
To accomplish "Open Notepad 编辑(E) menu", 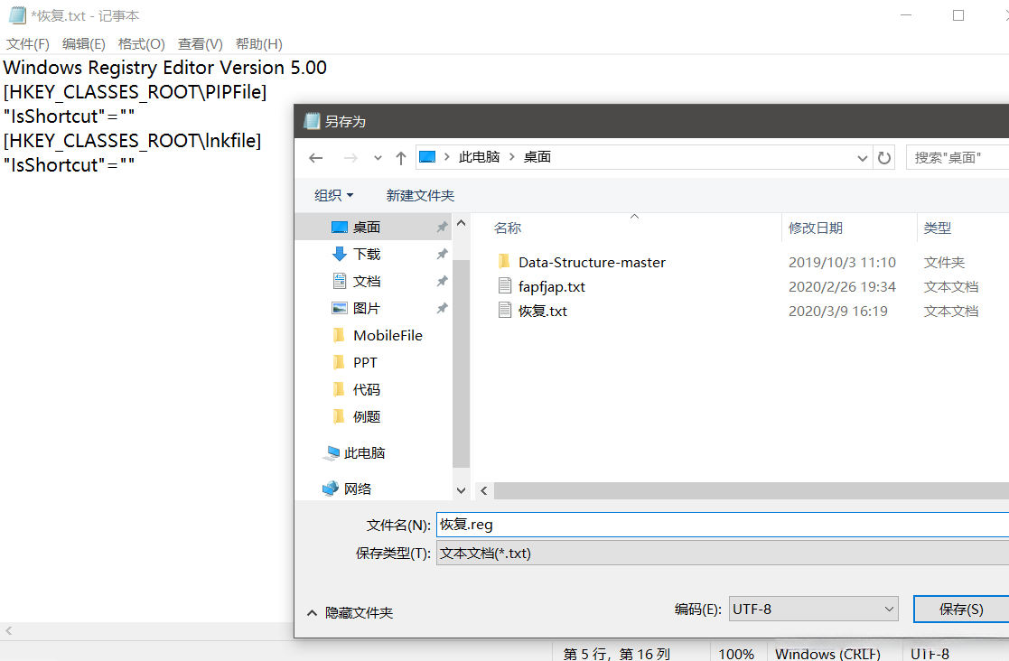I will click(84, 43).
